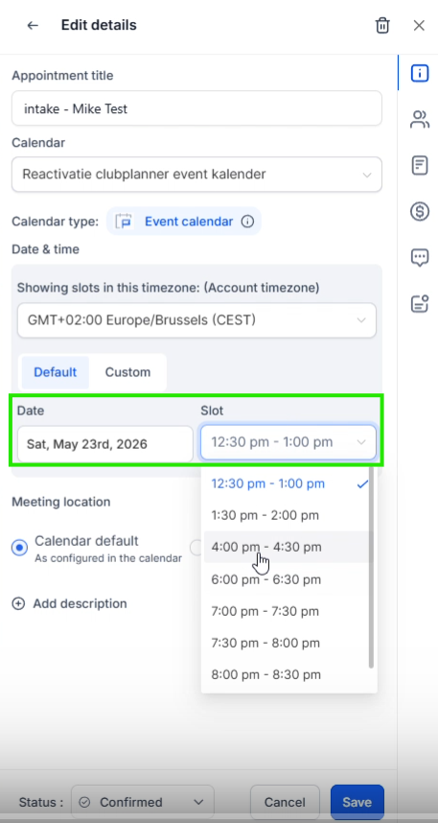The height and width of the screenshot is (823, 438).
Task: Select the Calendar default radio button
Action: (x=19, y=548)
